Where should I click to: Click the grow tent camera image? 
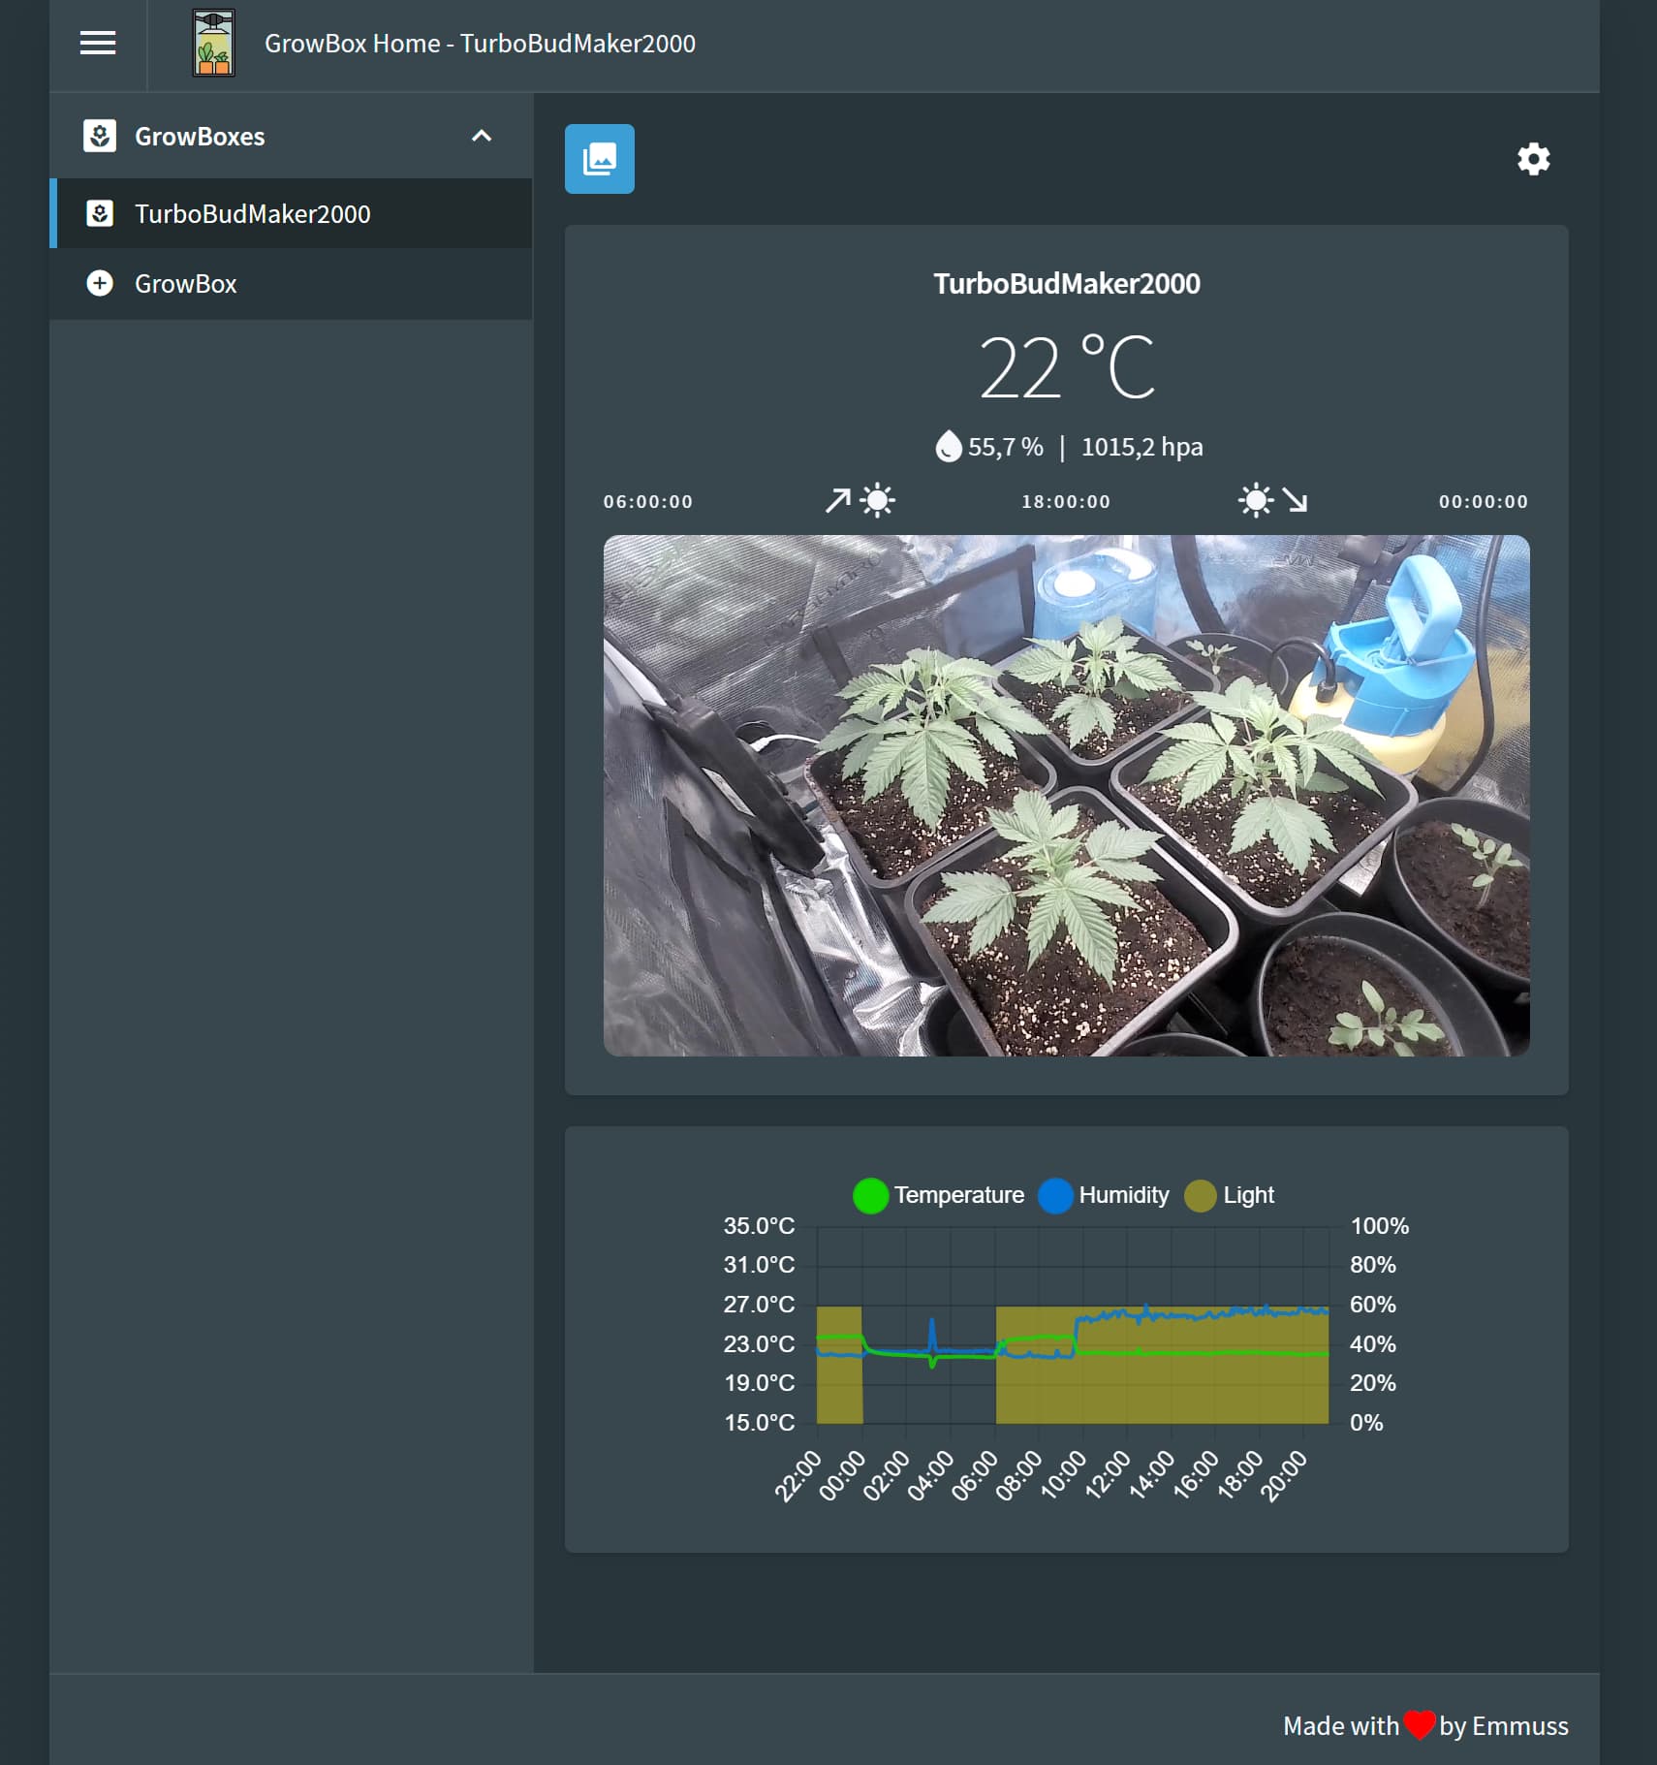pos(1066,795)
